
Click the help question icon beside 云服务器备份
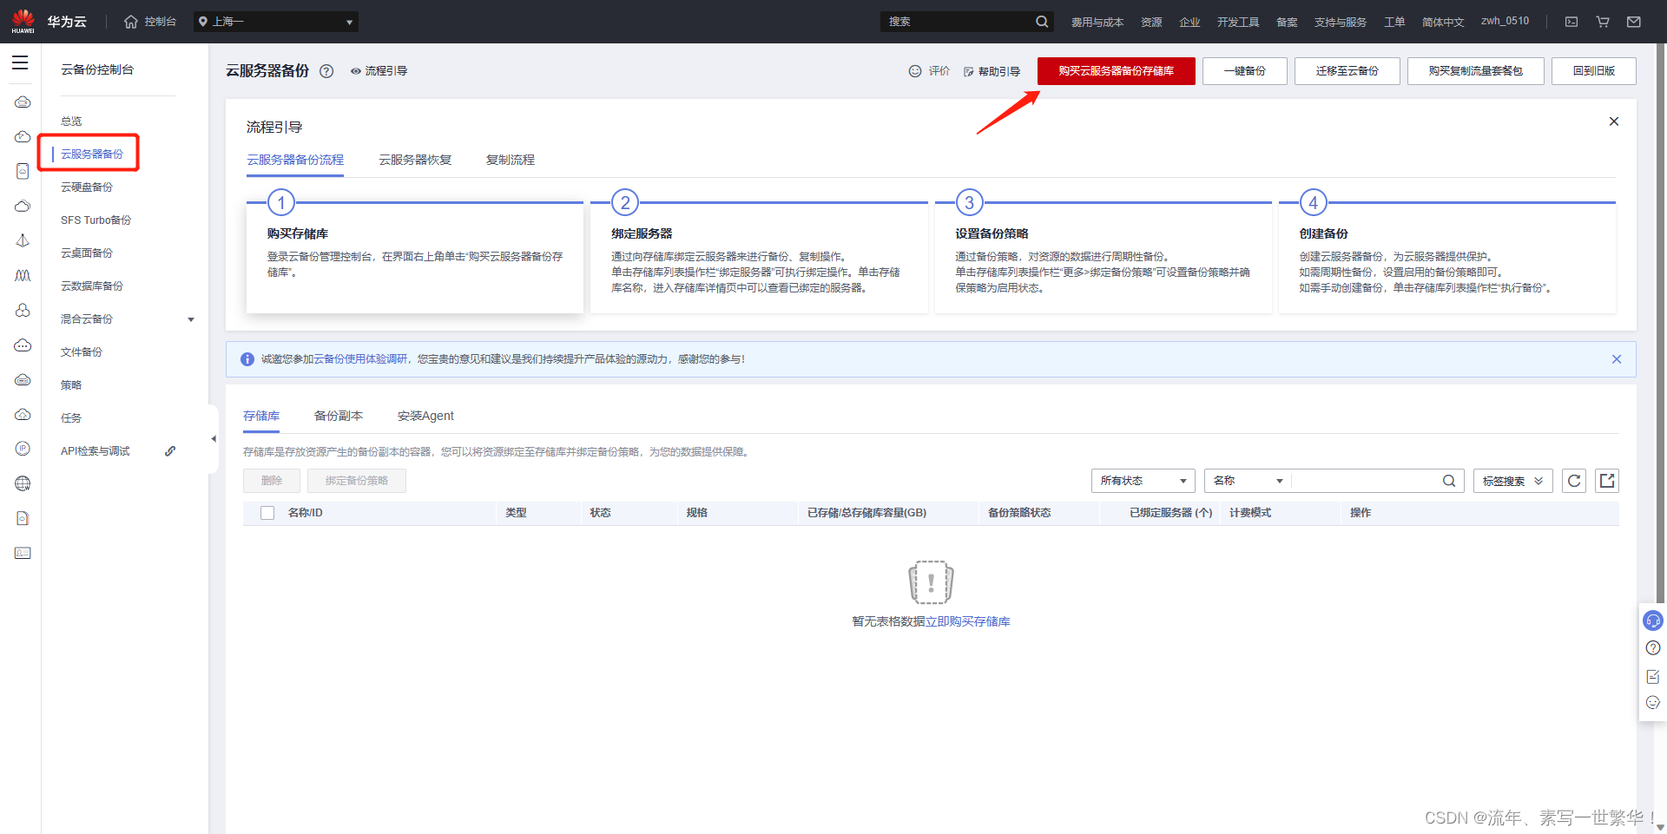(x=326, y=71)
